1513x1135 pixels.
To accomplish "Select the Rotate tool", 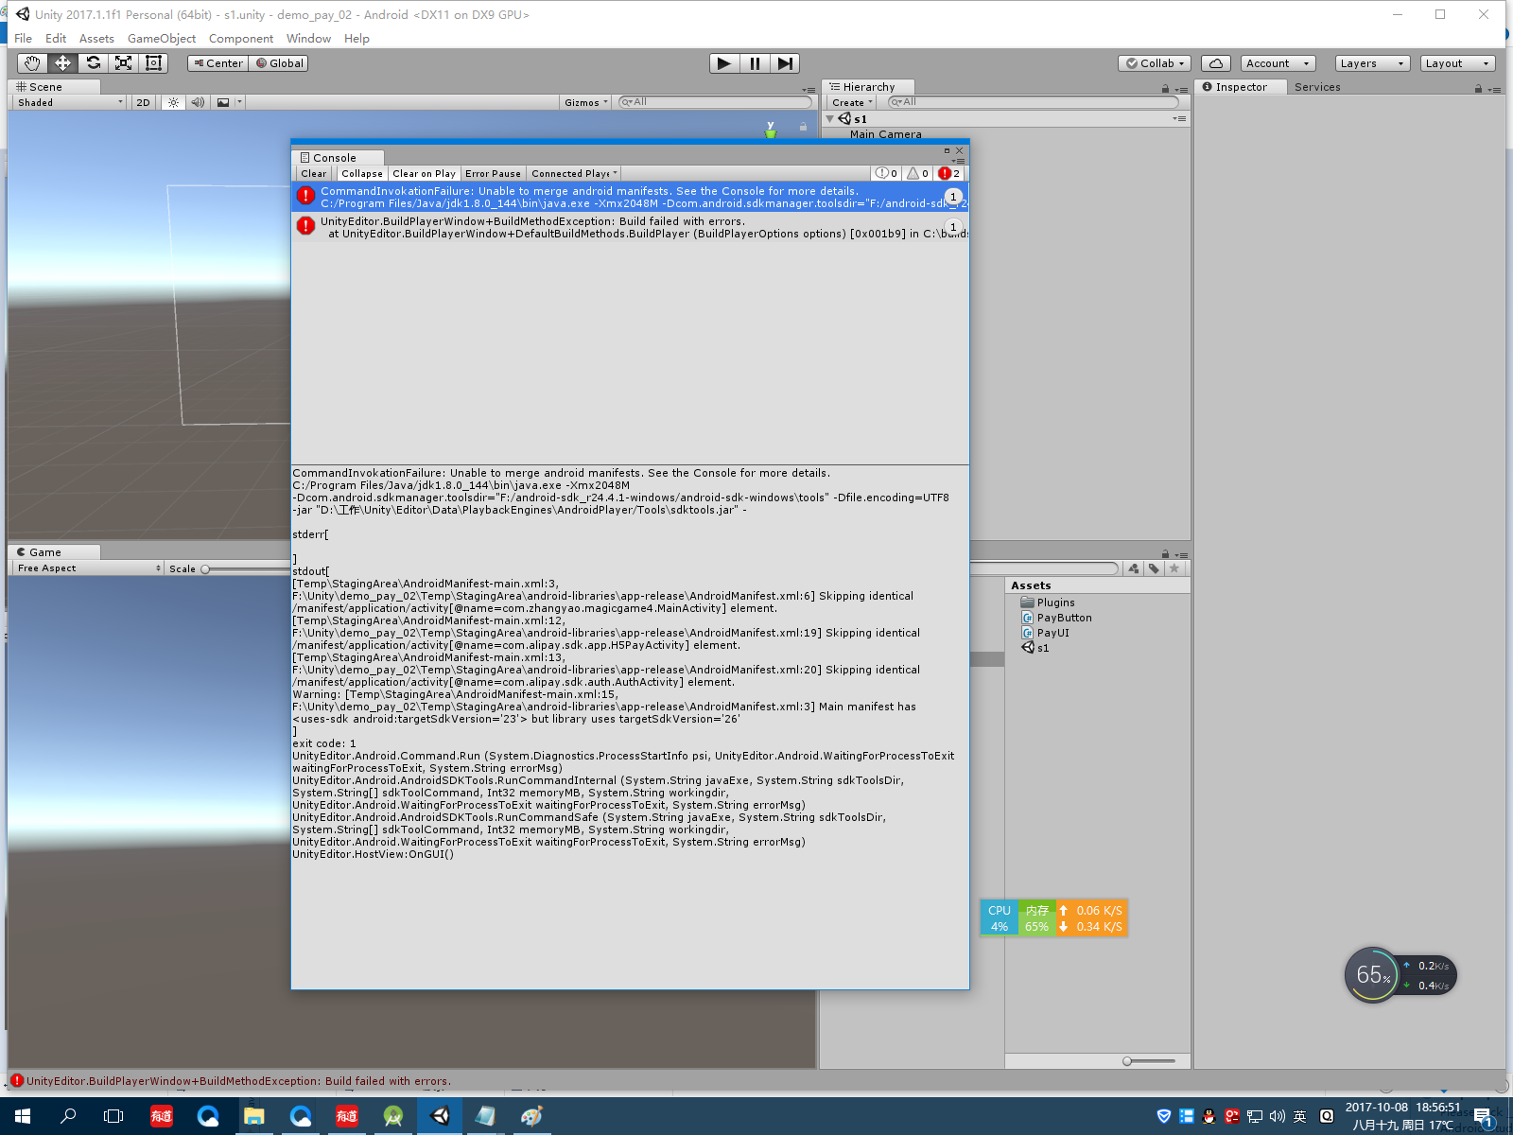I will click(x=93, y=63).
